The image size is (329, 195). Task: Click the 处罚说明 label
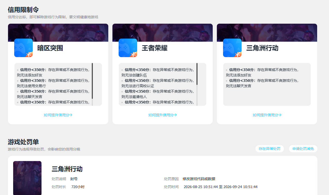(59, 179)
